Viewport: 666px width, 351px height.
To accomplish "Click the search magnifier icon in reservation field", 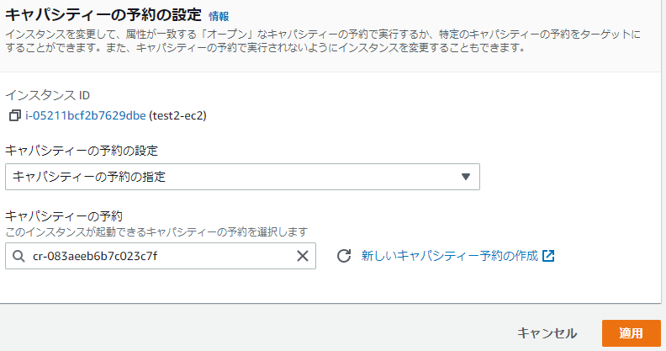I will click(x=18, y=257).
